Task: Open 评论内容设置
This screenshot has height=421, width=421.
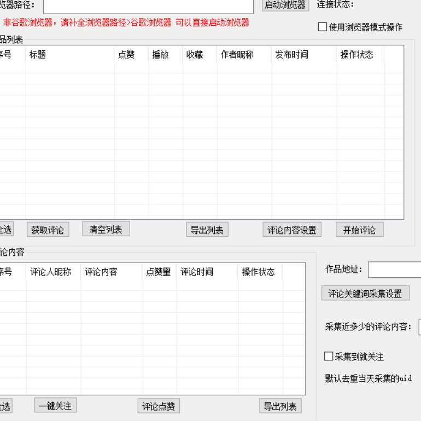Action: click(292, 230)
